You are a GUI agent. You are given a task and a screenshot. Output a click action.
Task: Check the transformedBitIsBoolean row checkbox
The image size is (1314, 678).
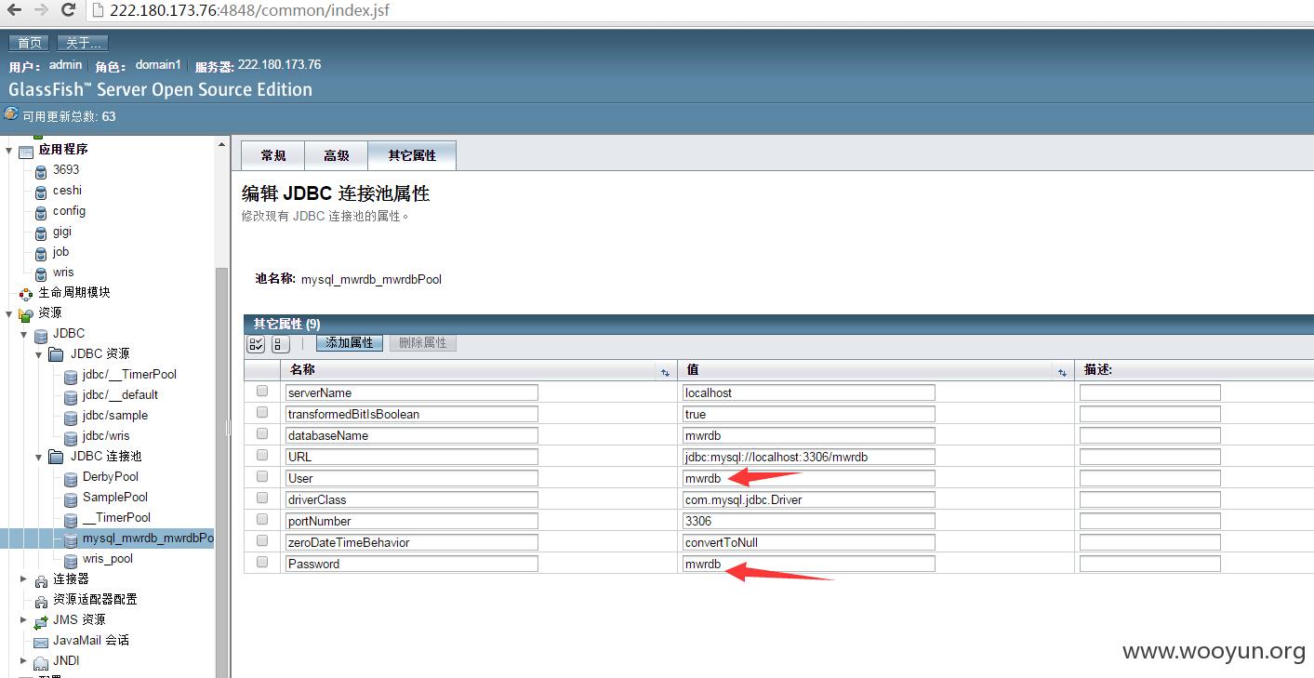(x=262, y=413)
